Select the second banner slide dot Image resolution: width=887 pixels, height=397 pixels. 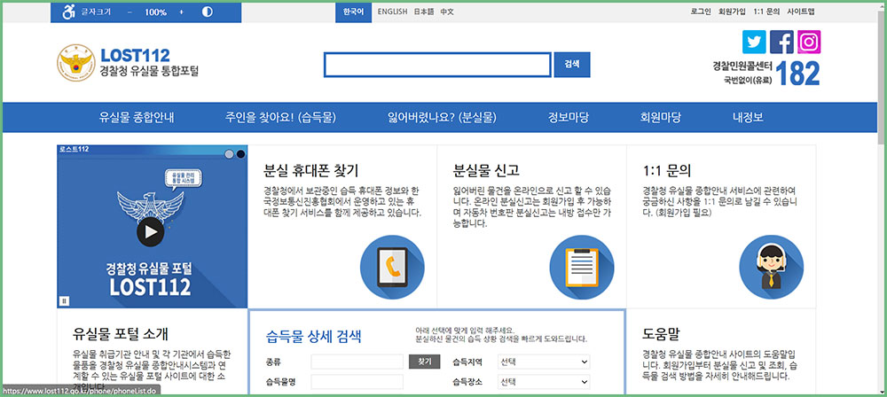pyautogui.click(x=240, y=154)
